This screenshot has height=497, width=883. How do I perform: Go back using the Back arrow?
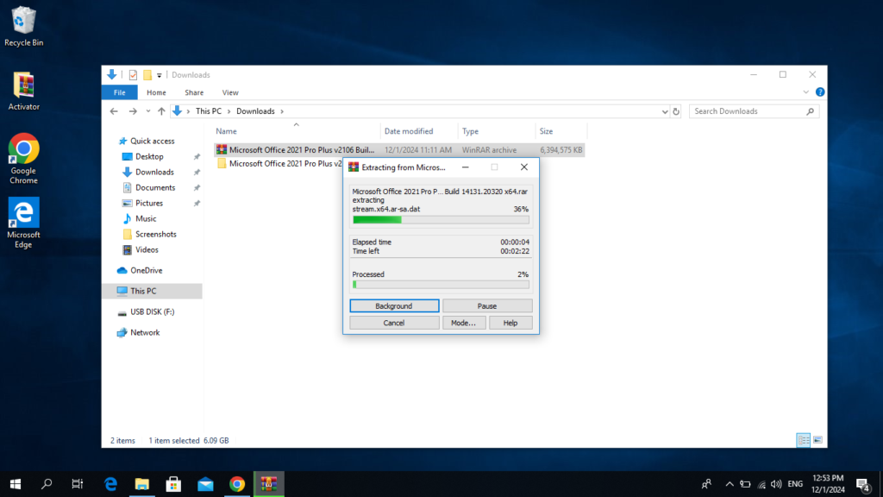(x=114, y=111)
